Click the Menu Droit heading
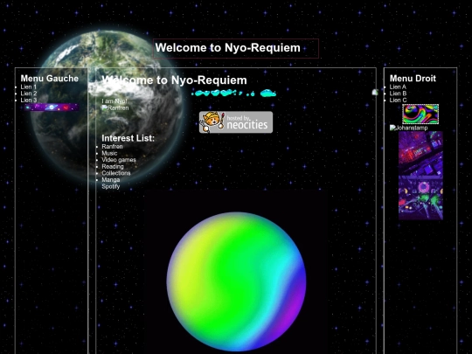Viewport: 472px width, 354px height. tap(413, 79)
